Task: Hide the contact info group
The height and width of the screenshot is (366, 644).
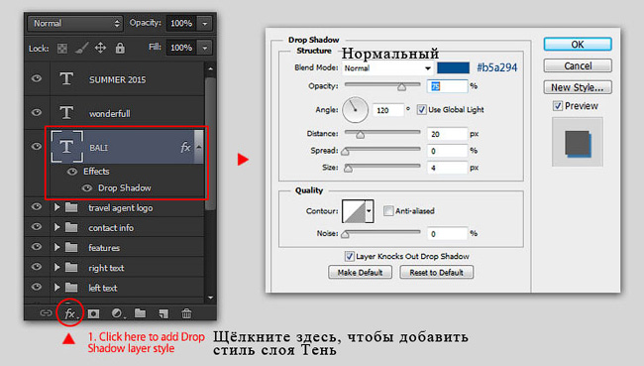Action: click(37, 226)
